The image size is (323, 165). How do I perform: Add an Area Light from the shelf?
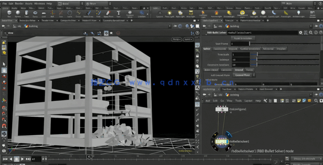(191, 14)
